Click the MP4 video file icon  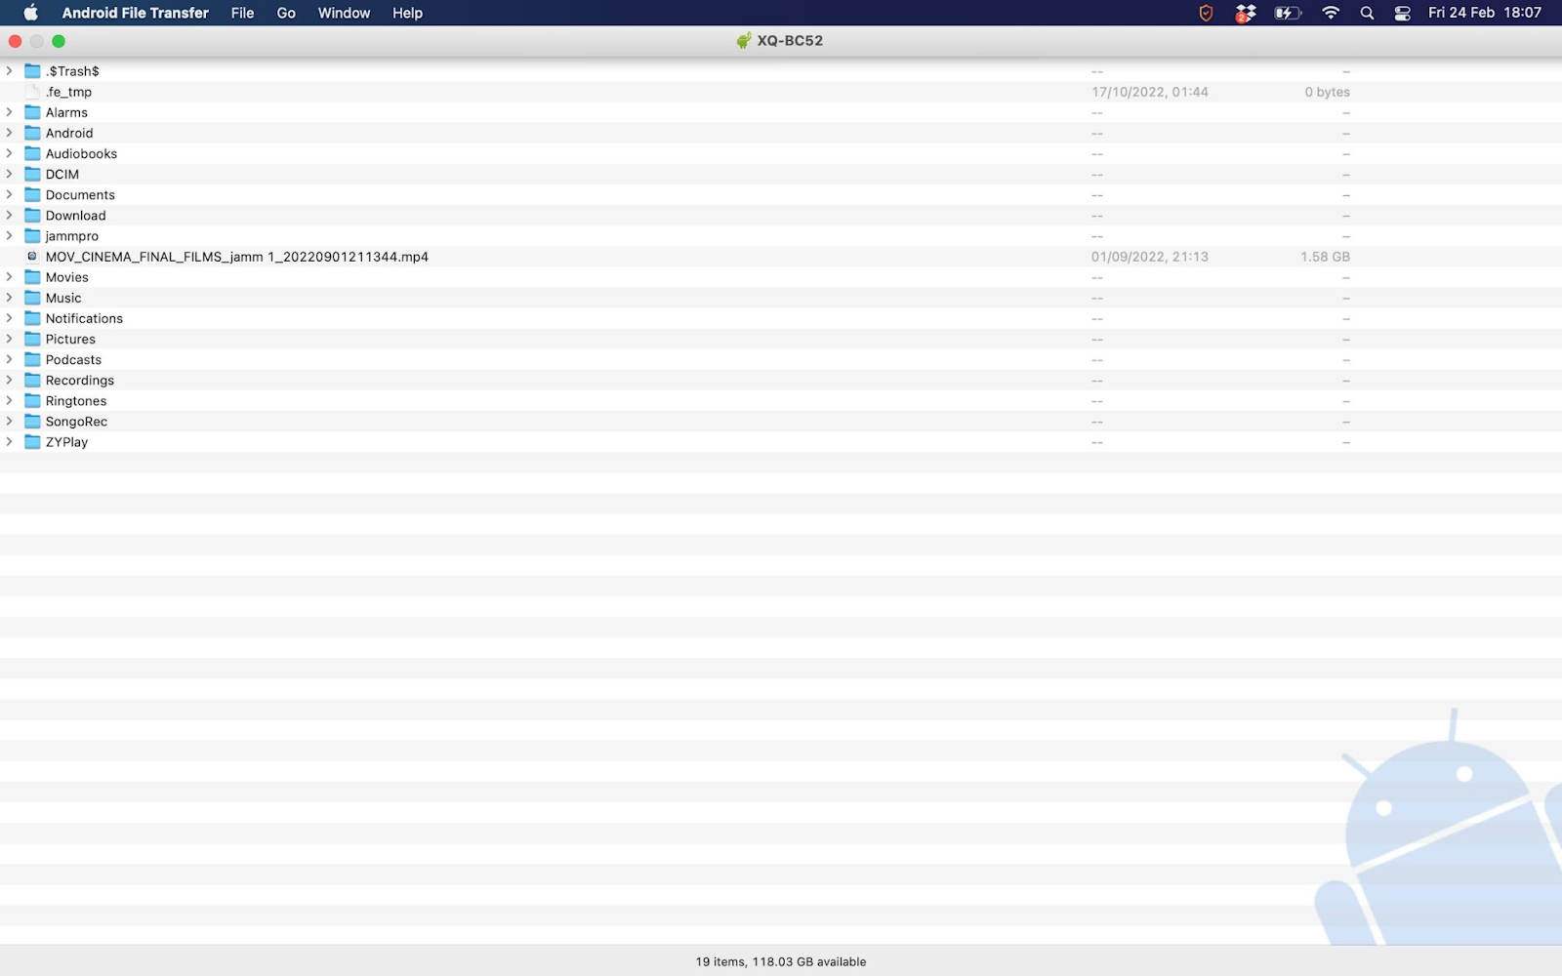[x=32, y=256]
